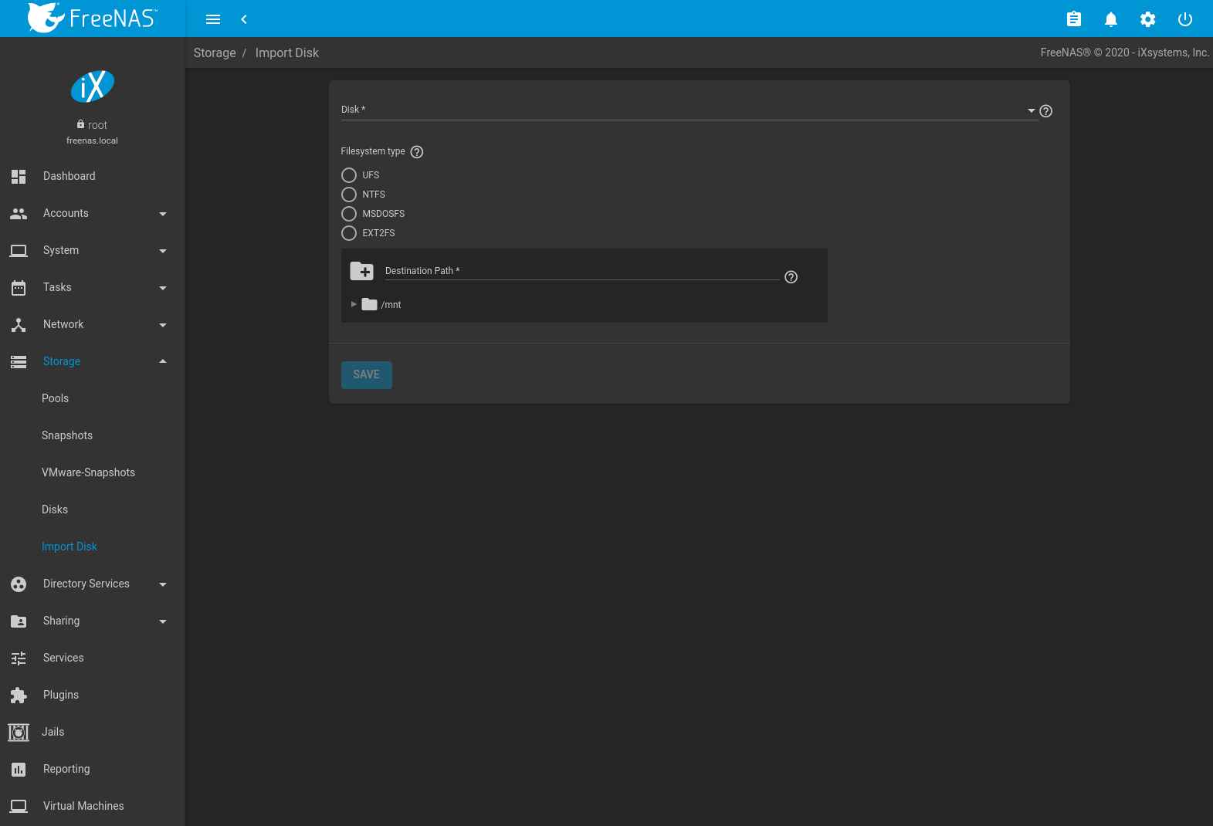Select the NTFS radio button

click(x=349, y=195)
